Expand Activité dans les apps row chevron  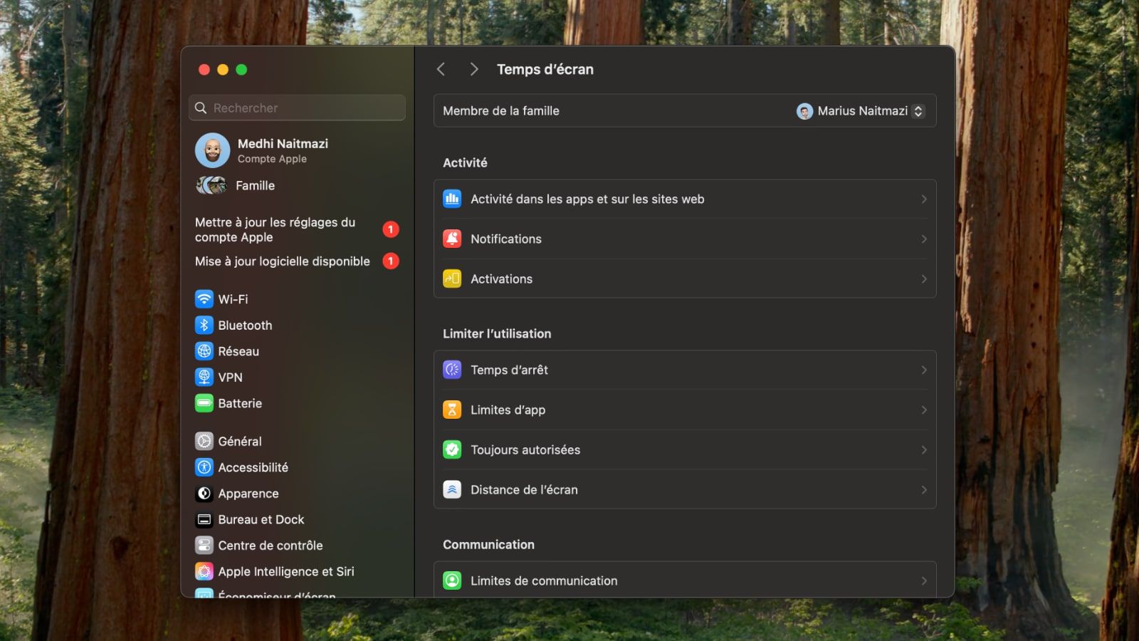pyautogui.click(x=923, y=199)
